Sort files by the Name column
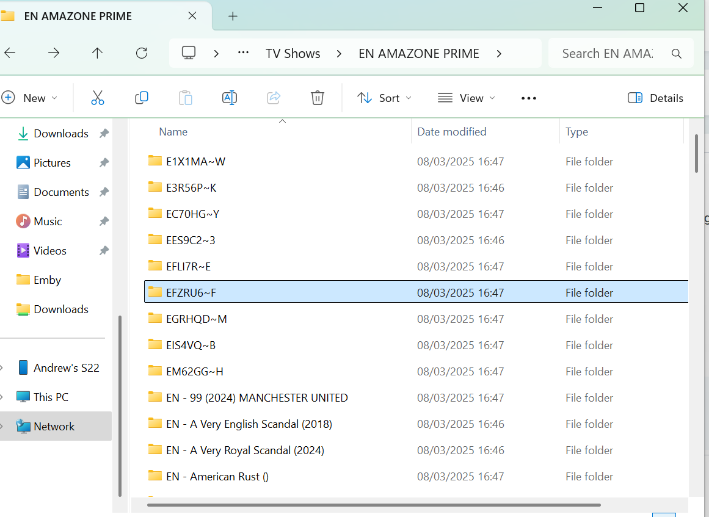The image size is (709, 517). click(173, 132)
